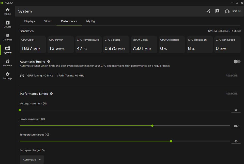Open the Redeem gift icon

pyautogui.click(x=7, y=63)
